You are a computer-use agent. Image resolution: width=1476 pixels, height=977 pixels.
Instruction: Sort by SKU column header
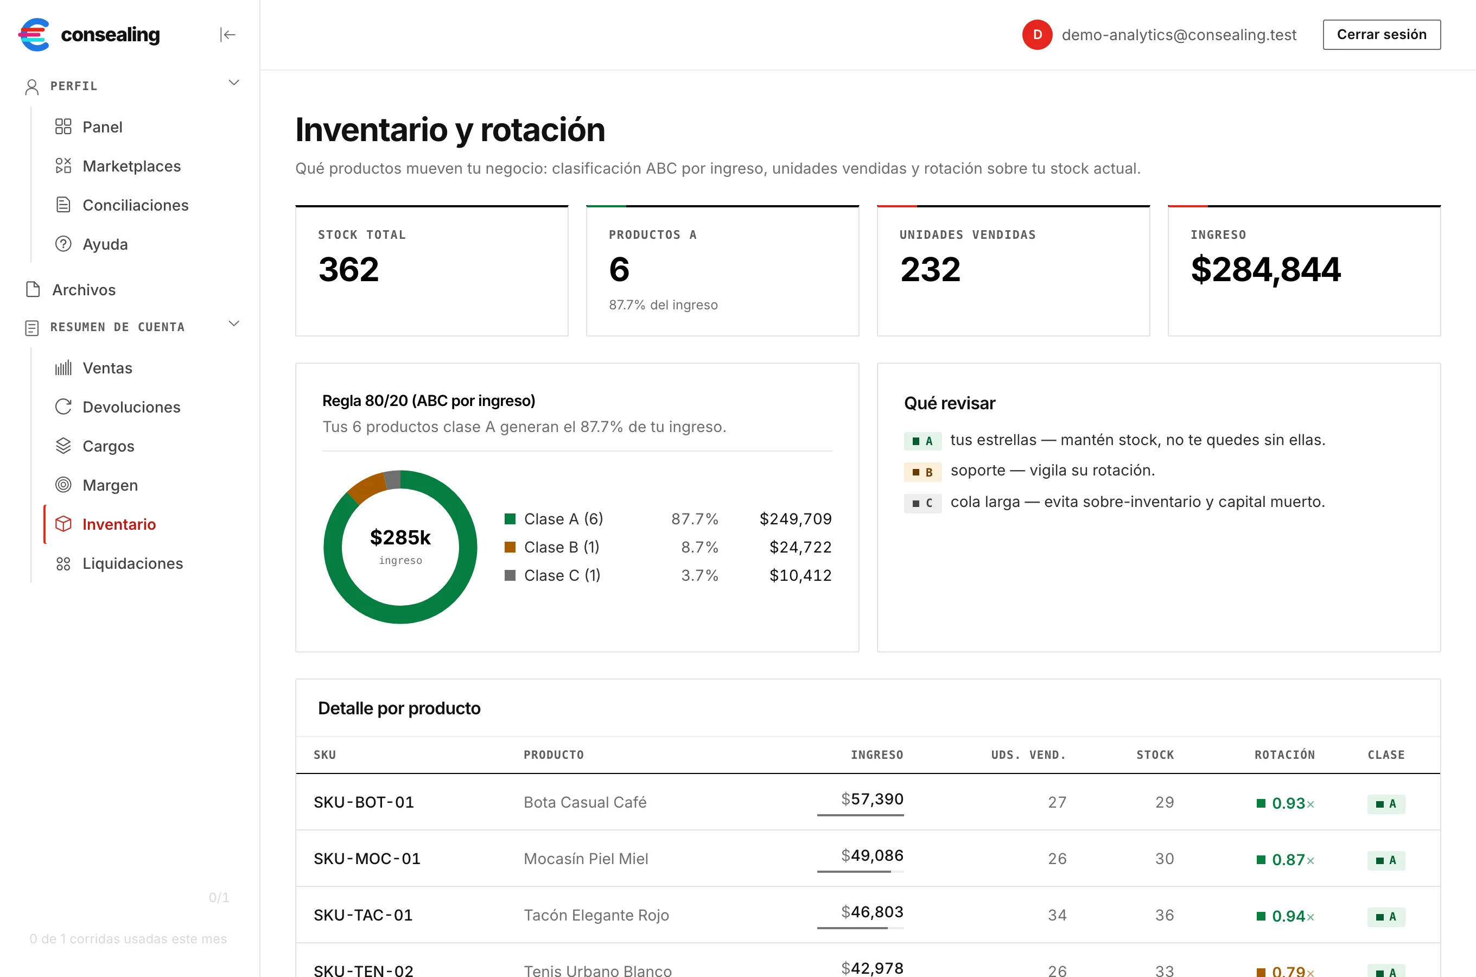[x=325, y=754]
